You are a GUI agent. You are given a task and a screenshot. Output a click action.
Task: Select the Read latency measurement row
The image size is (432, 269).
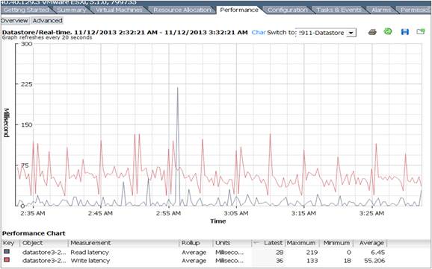[x=194, y=253]
